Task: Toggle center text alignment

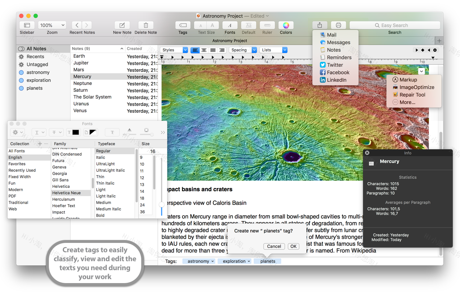Action: (x=204, y=50)
